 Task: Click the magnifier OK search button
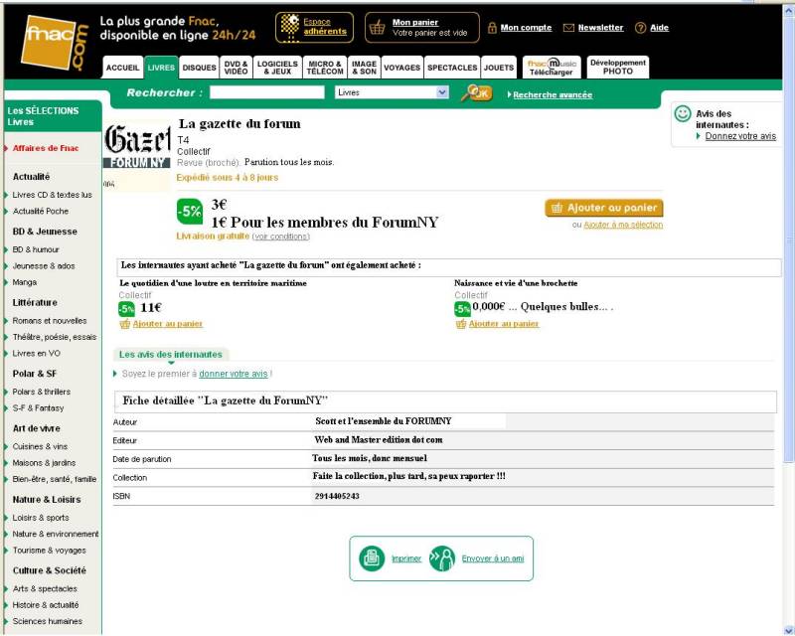(x=477, y=92)
